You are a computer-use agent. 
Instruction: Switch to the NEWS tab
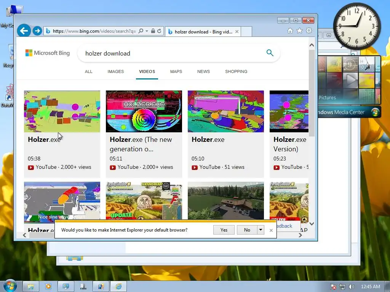pyautogui.click(x=203, y=71)
